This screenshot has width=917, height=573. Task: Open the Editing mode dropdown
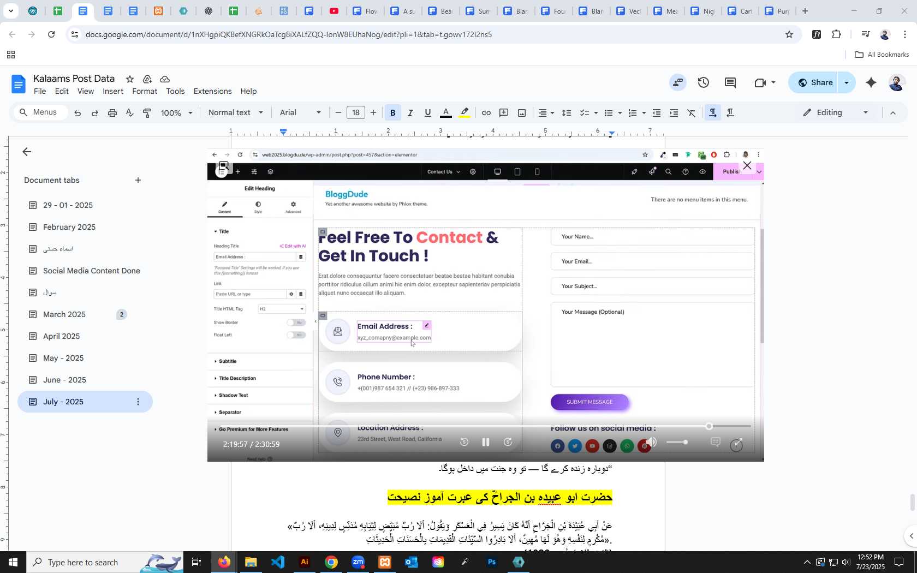point(835,113)
